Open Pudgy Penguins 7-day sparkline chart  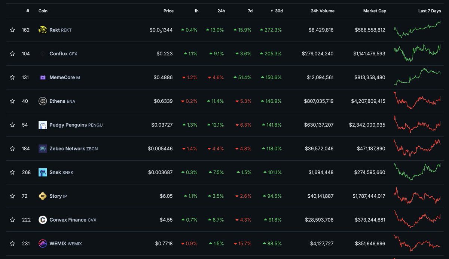pyautogui.click(x=417, y=124)
